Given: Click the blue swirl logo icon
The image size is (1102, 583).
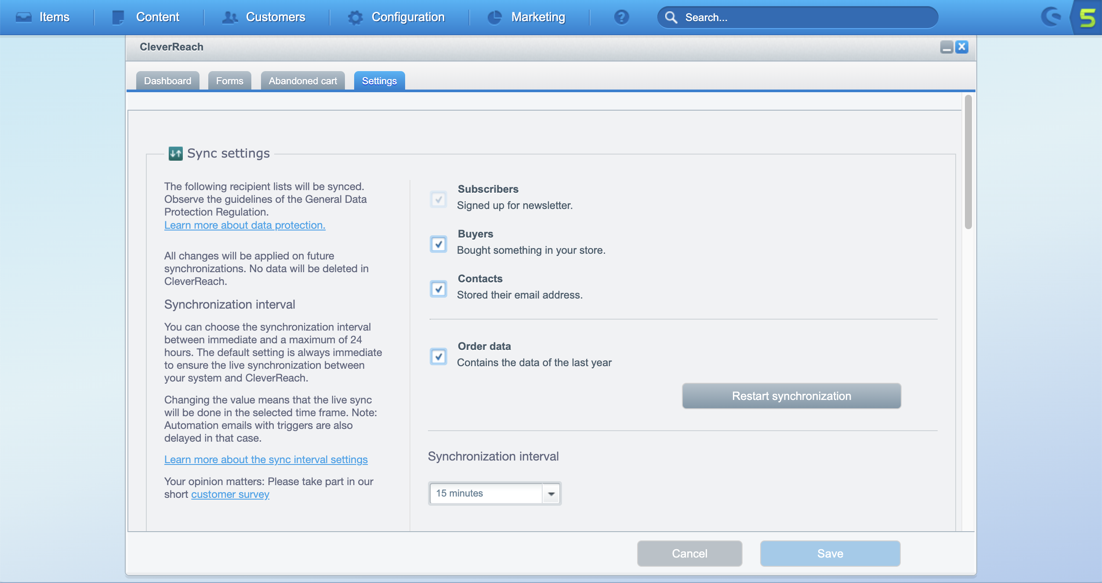Looking at the screenshot, I should click(x=1051, y=17).
